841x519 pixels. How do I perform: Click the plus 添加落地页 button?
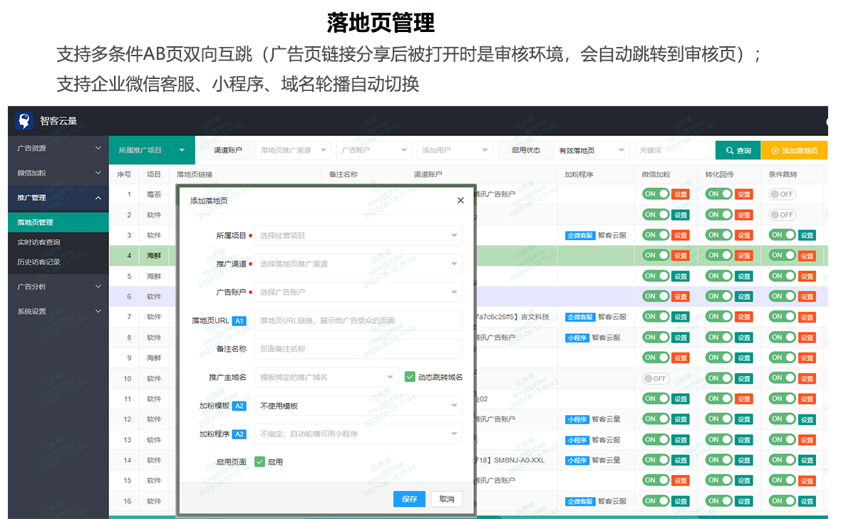pyautogui.click(x=794, y=150)
